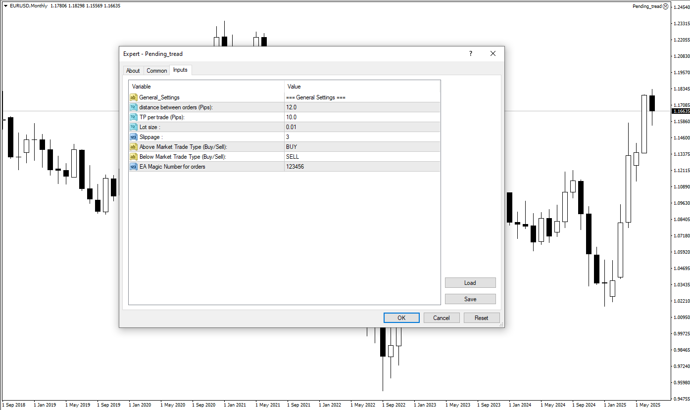Load input settings with Load button

pos(470,283)
